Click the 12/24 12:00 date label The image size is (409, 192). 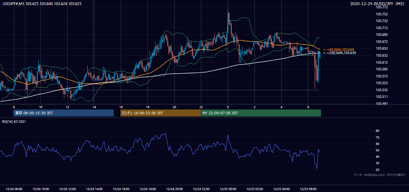coord(68,189)
